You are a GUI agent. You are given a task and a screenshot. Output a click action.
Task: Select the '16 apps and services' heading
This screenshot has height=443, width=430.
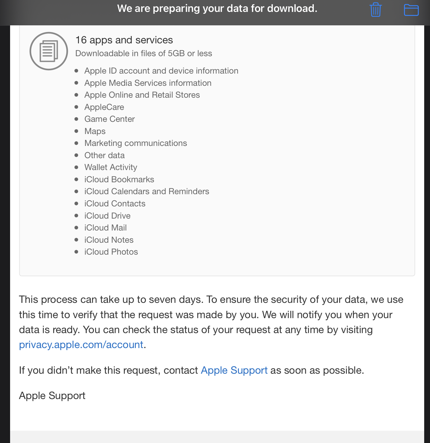point(124,40)
